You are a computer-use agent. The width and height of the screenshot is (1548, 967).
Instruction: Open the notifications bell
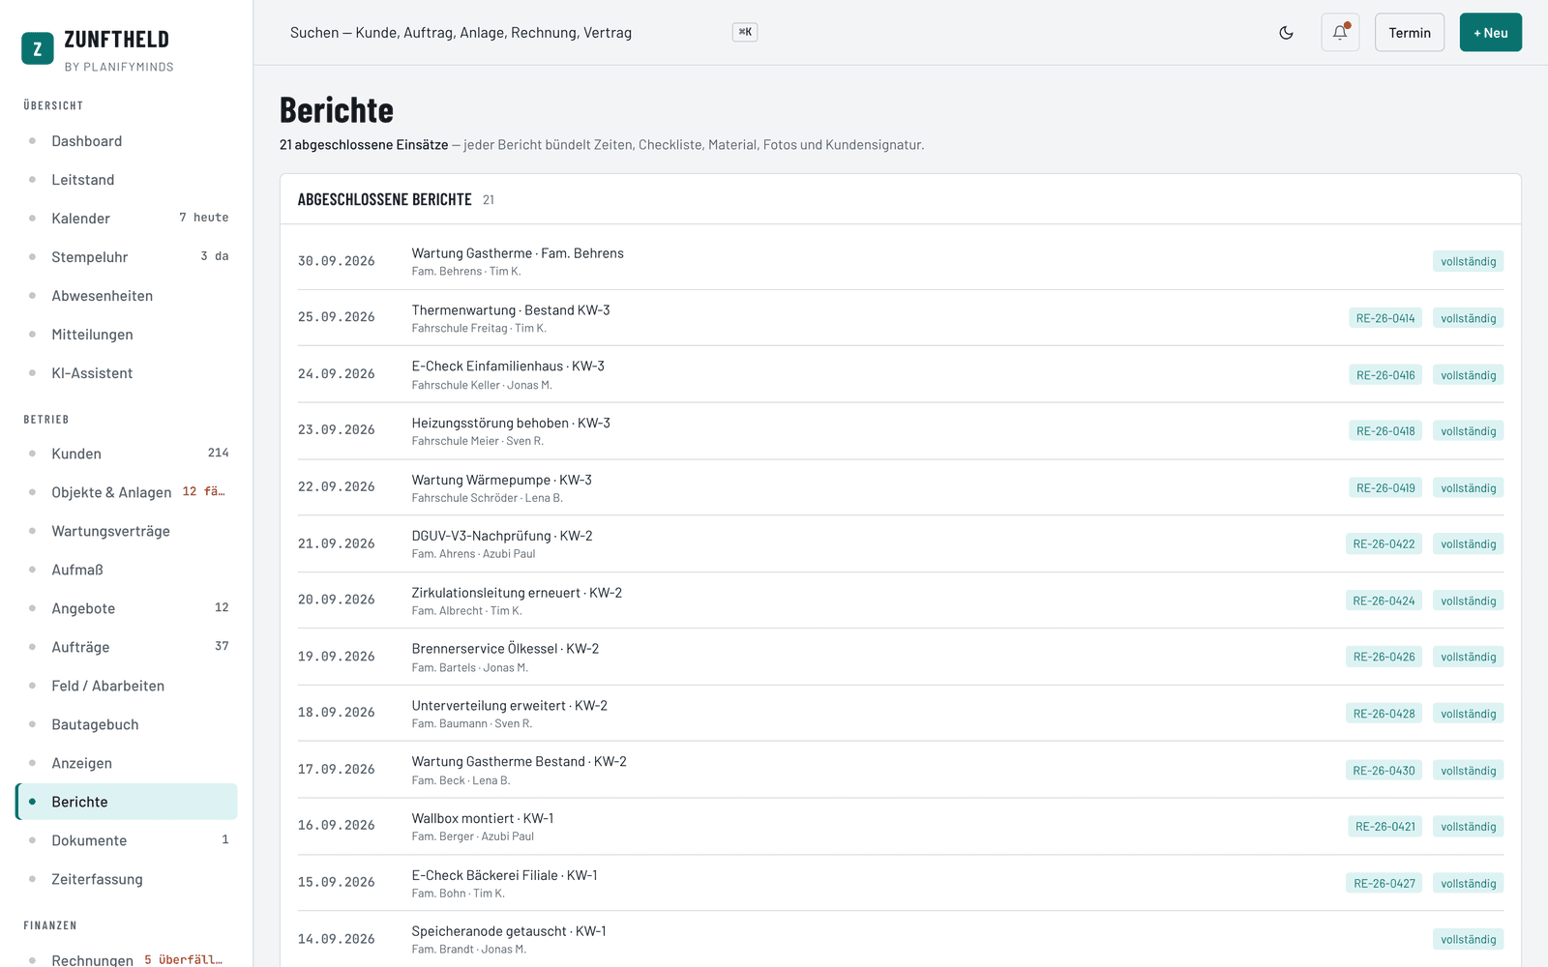click(1340, 33)
